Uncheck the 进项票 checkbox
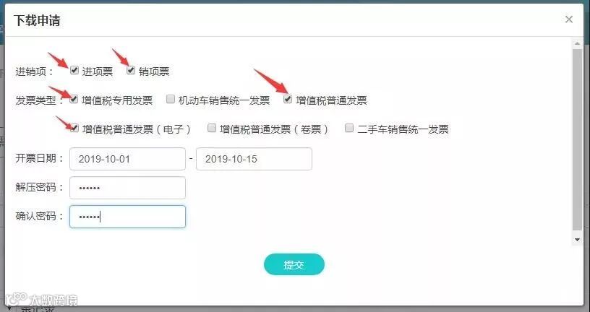Viewport: 590px width, 312px height. 74,70
